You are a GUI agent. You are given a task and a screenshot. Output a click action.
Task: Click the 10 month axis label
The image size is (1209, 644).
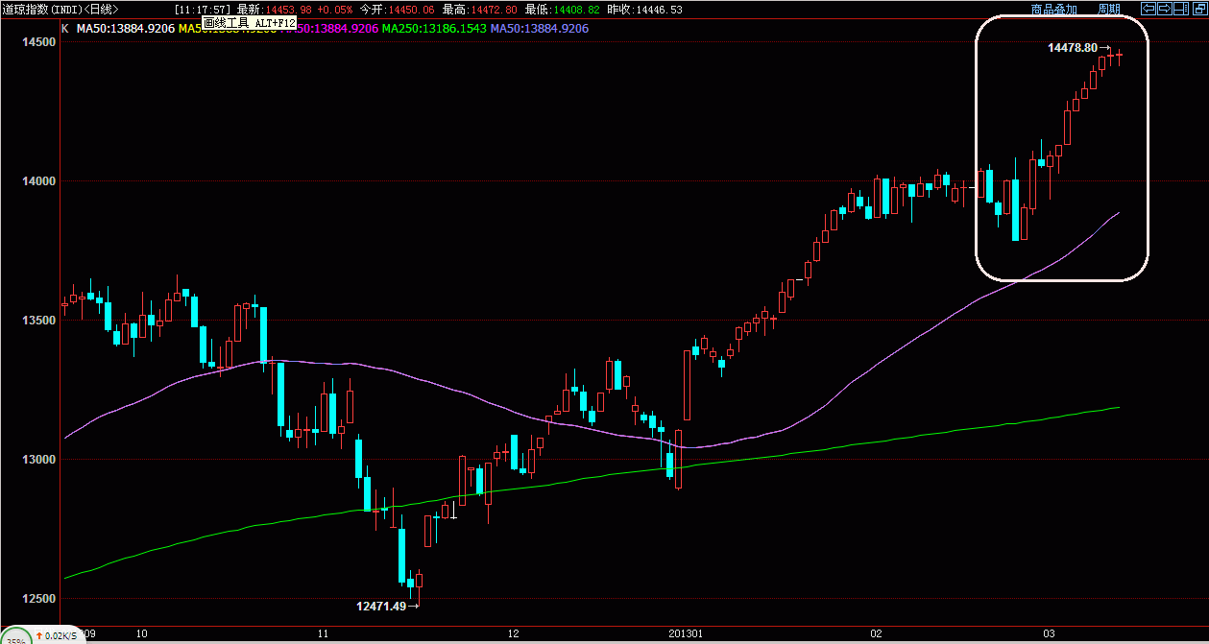141,633
